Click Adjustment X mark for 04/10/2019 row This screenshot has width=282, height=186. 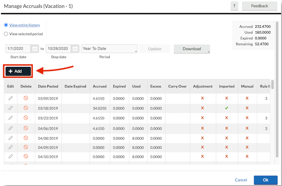click(x=203, y=156)
